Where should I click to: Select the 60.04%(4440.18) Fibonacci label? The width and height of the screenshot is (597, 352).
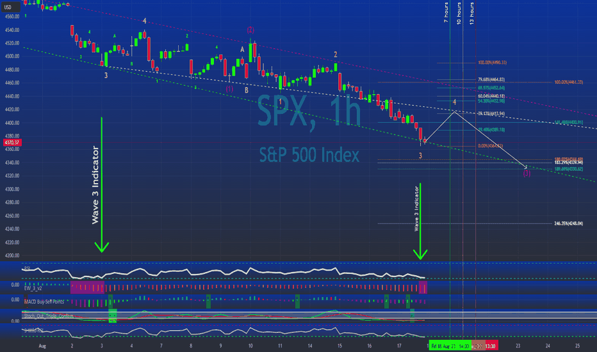491,96
